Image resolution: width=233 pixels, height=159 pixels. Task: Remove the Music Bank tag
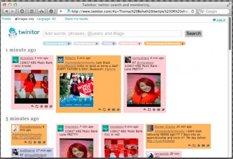[x=139, y=44]
